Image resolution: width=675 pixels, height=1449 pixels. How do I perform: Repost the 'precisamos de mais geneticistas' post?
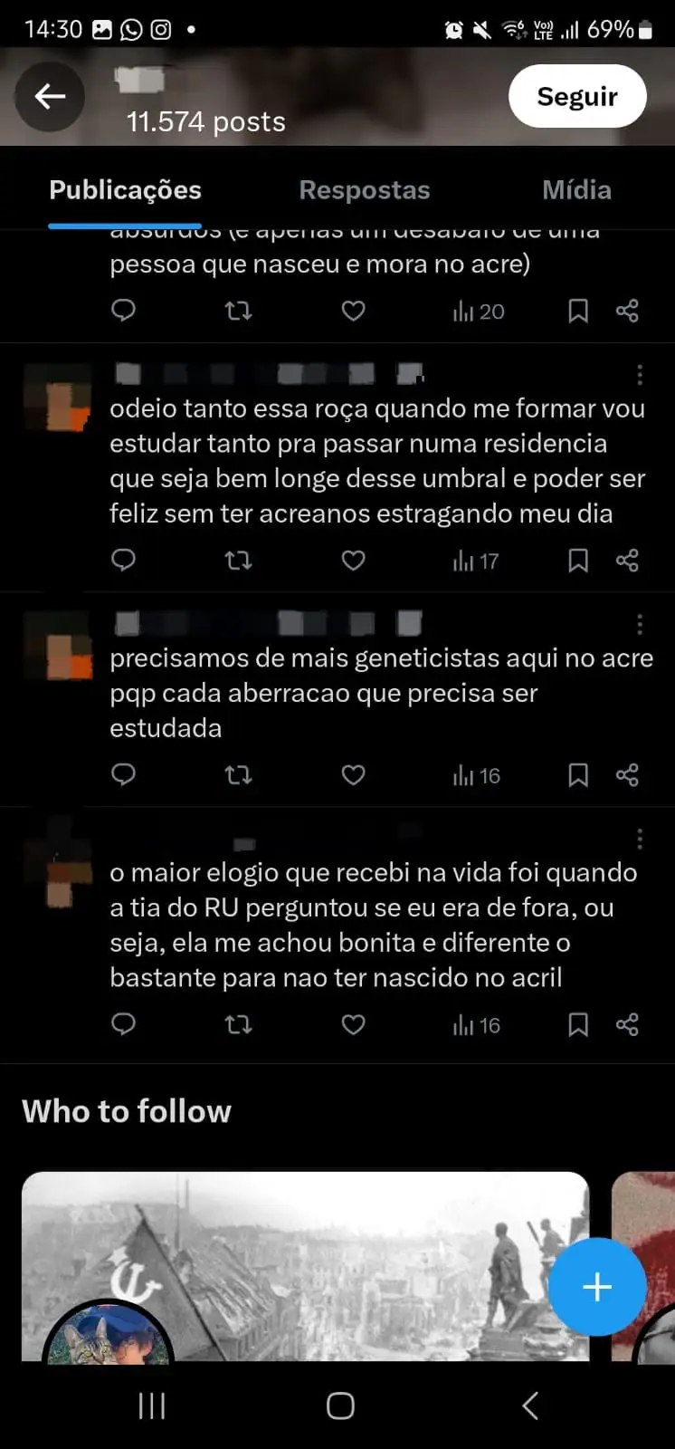pos(238,775)
